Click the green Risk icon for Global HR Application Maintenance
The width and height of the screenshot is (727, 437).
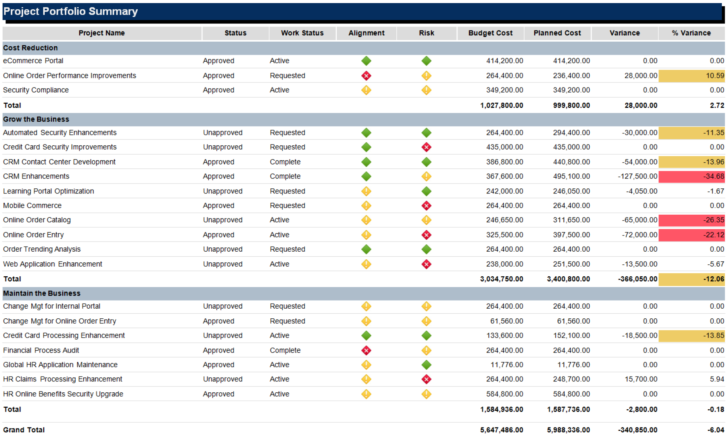pyautogui.click(x=426, y=365)
